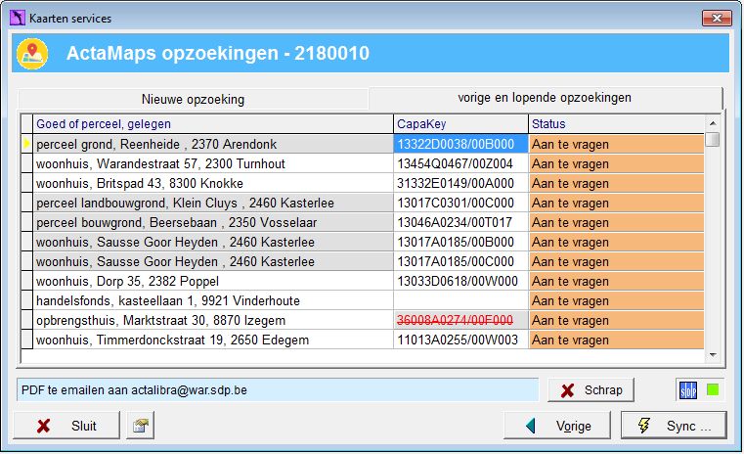This screenshot has width=744, height=454.
Task: Switch to the Nieuwe opzoeking tab
Action: pyautogui.click(x=194, y=99)
